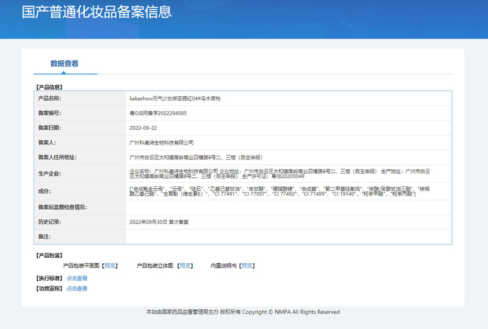Image resolution: width=488 pixels, height=329 pixels.
Task: Click the page title 国产普通化妆品备案信息
Action: point(97,12)
